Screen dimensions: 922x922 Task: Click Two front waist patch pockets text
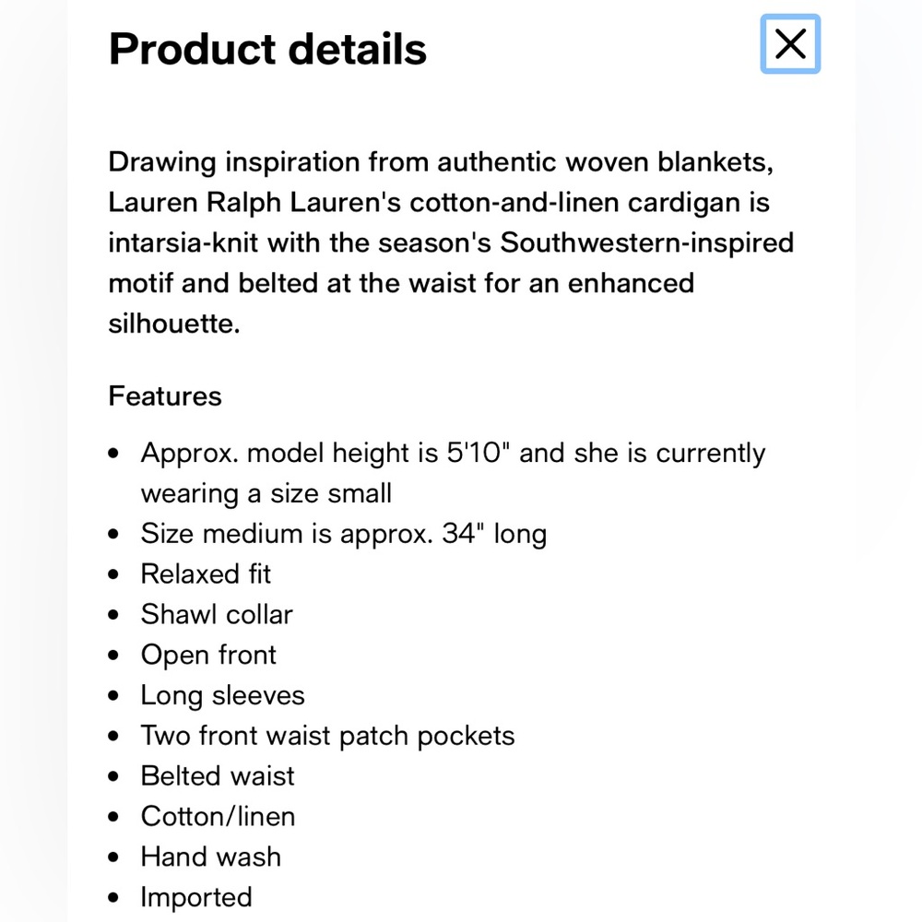pyautogui.click(x=327, y=736)
